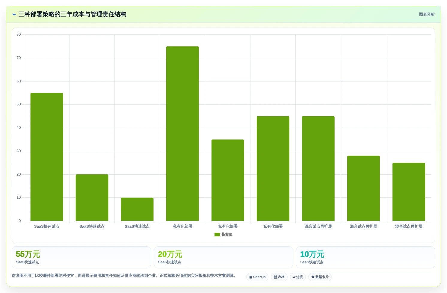Screen dimensions: 447x293
Task: Click the SaaS快速试点 bar valued 10
Action: (137, 209)
